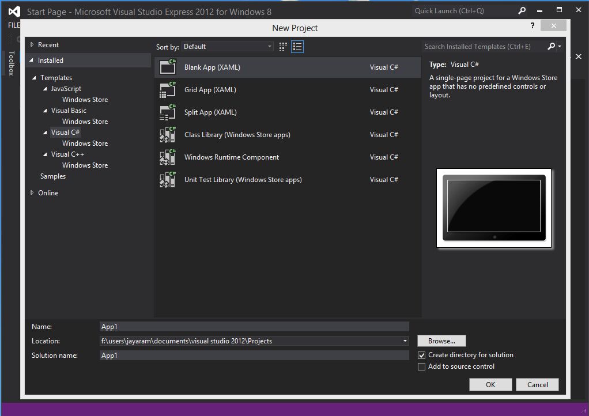This screenshot has height=416, width=589.
Task: Switch to small icons view
Action: pos(283,47)
